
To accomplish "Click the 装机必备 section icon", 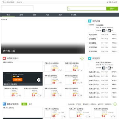I will pos(90,21).
